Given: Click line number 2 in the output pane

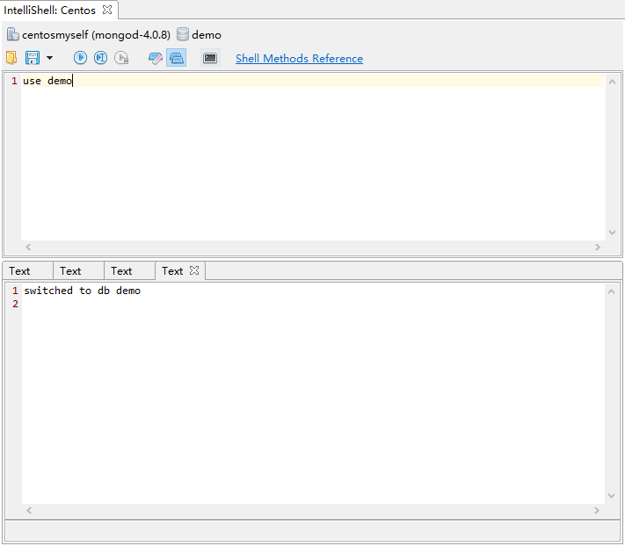Looking at the screenshot, I should pos(15,304).
